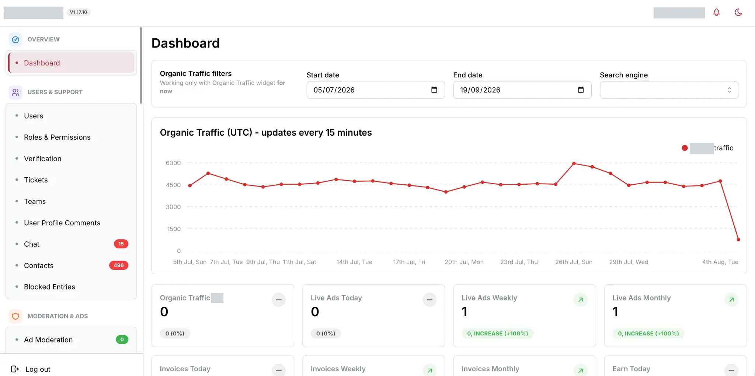Open Contacts in the sidebar
755x376 pixels.
(71, 265)
